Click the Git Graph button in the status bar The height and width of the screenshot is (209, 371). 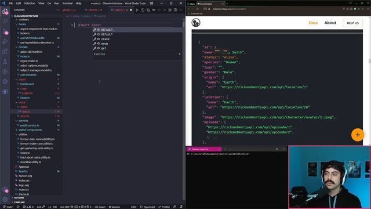(x=100, y=207)
